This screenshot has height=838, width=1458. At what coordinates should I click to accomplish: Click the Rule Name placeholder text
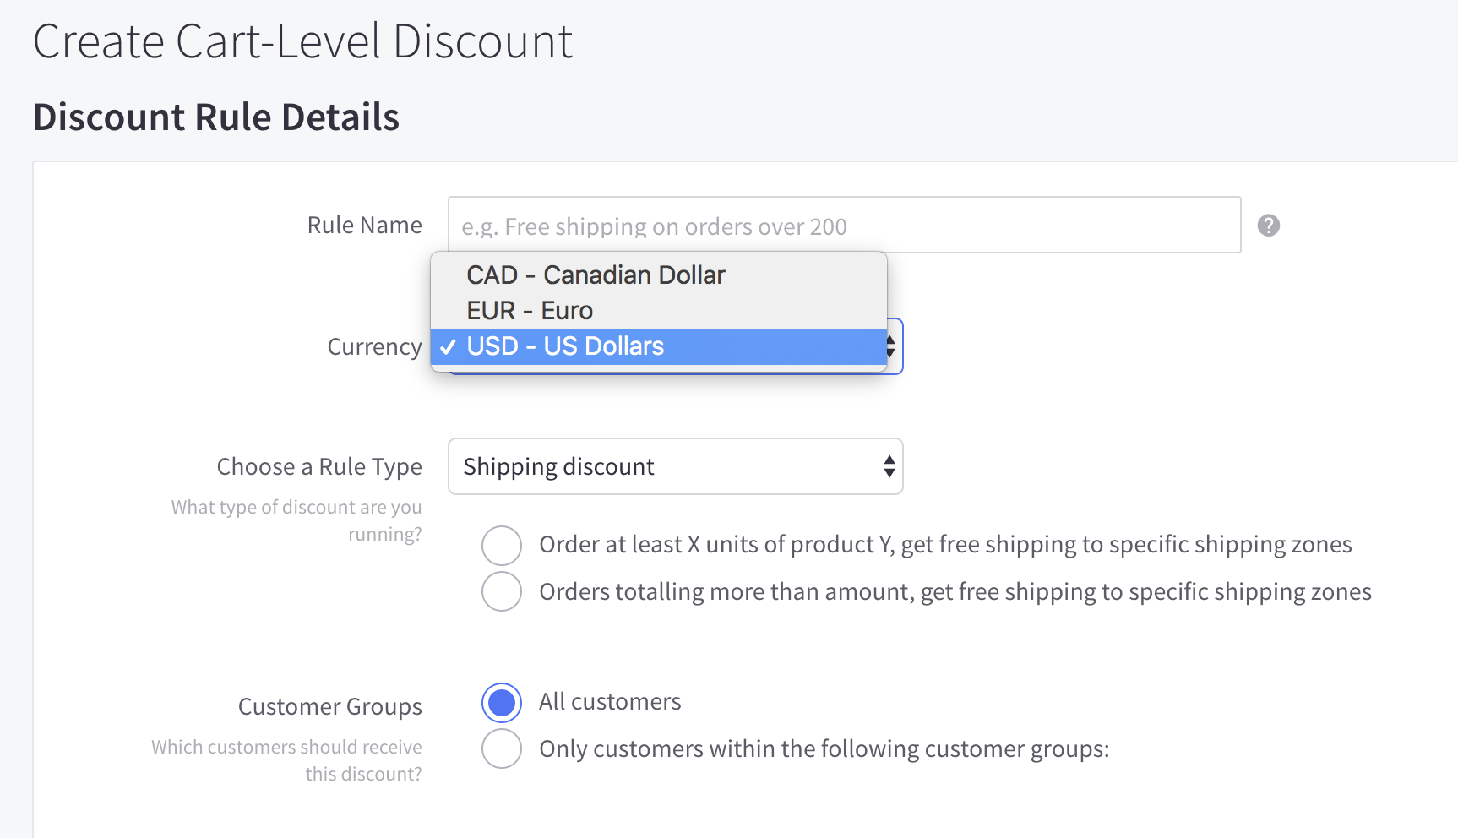tap(653, 226)
